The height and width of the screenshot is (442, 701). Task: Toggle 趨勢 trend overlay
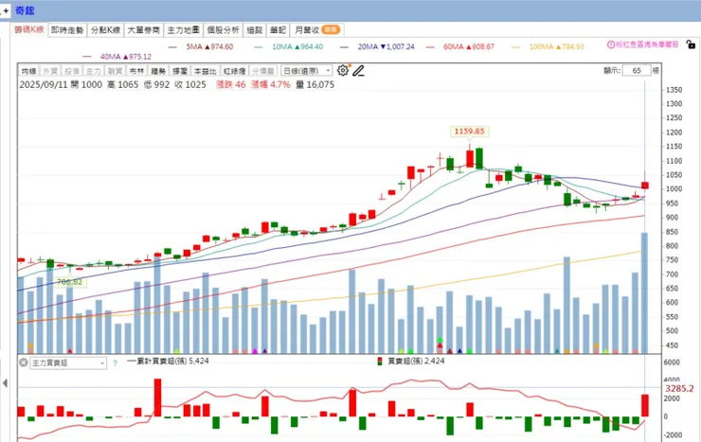(x=158, y=71)
